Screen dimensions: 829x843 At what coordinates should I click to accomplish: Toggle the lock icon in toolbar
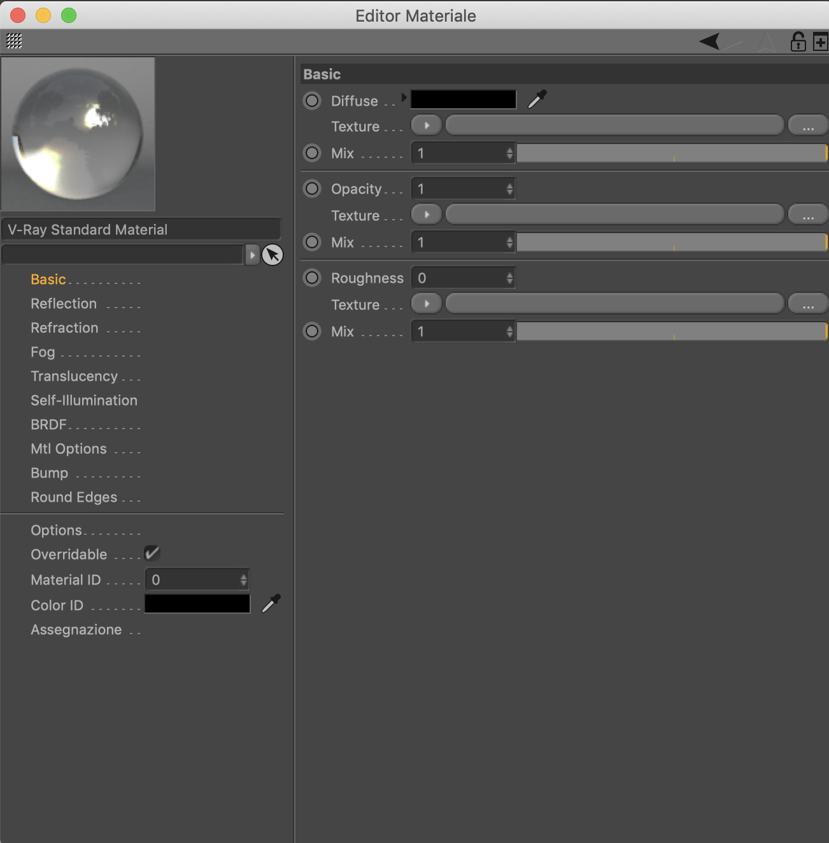(798, 41)
